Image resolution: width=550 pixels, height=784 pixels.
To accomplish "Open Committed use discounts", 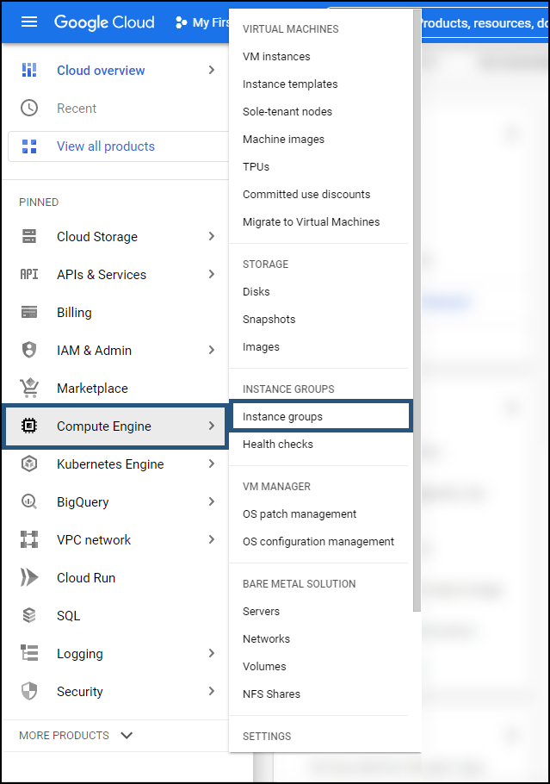I will coord(306,194).
